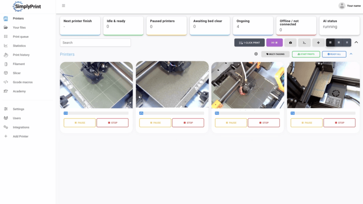Stop the first printer
This screenshot has height=204, width=363.
[x=113, y=123]
